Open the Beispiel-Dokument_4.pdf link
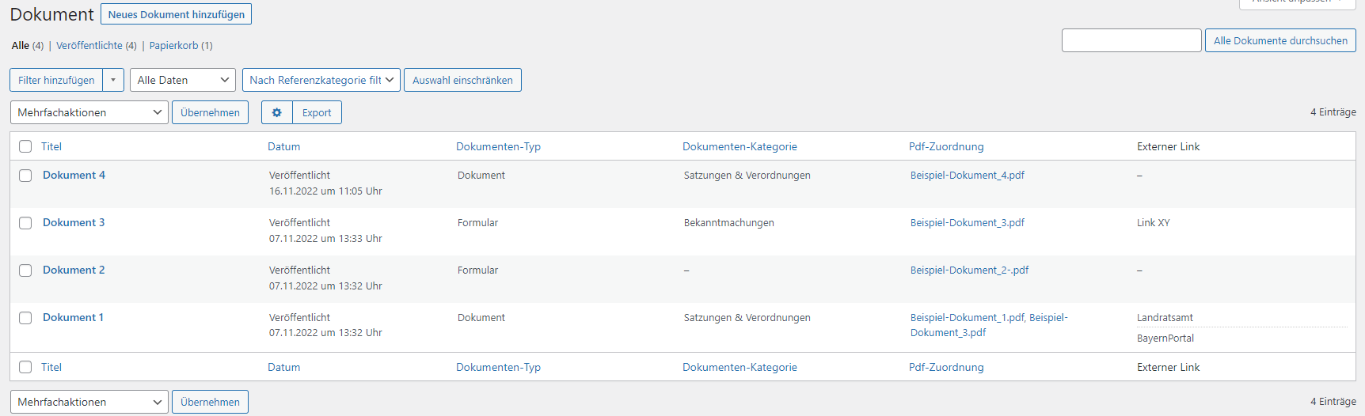Image resolution: width=1365 pixels, height=416 pixels. (967, 176)
